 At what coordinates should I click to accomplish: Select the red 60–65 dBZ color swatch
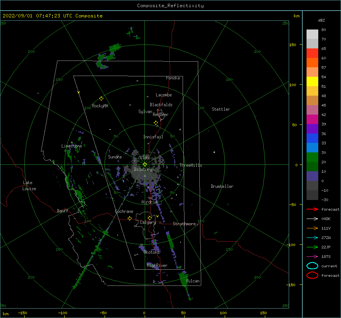[x=312, y=53]
